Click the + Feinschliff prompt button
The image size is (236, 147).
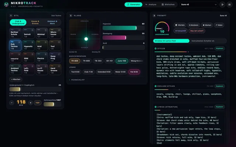pyautogui.click(x=181, y=31)
